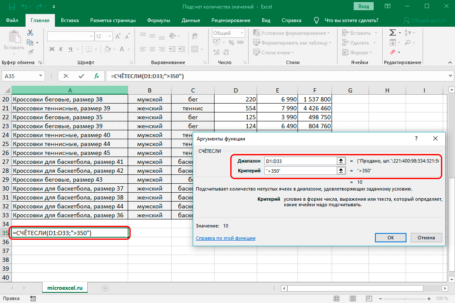Open the Name Box dropdown next to A35

(40, 76)
